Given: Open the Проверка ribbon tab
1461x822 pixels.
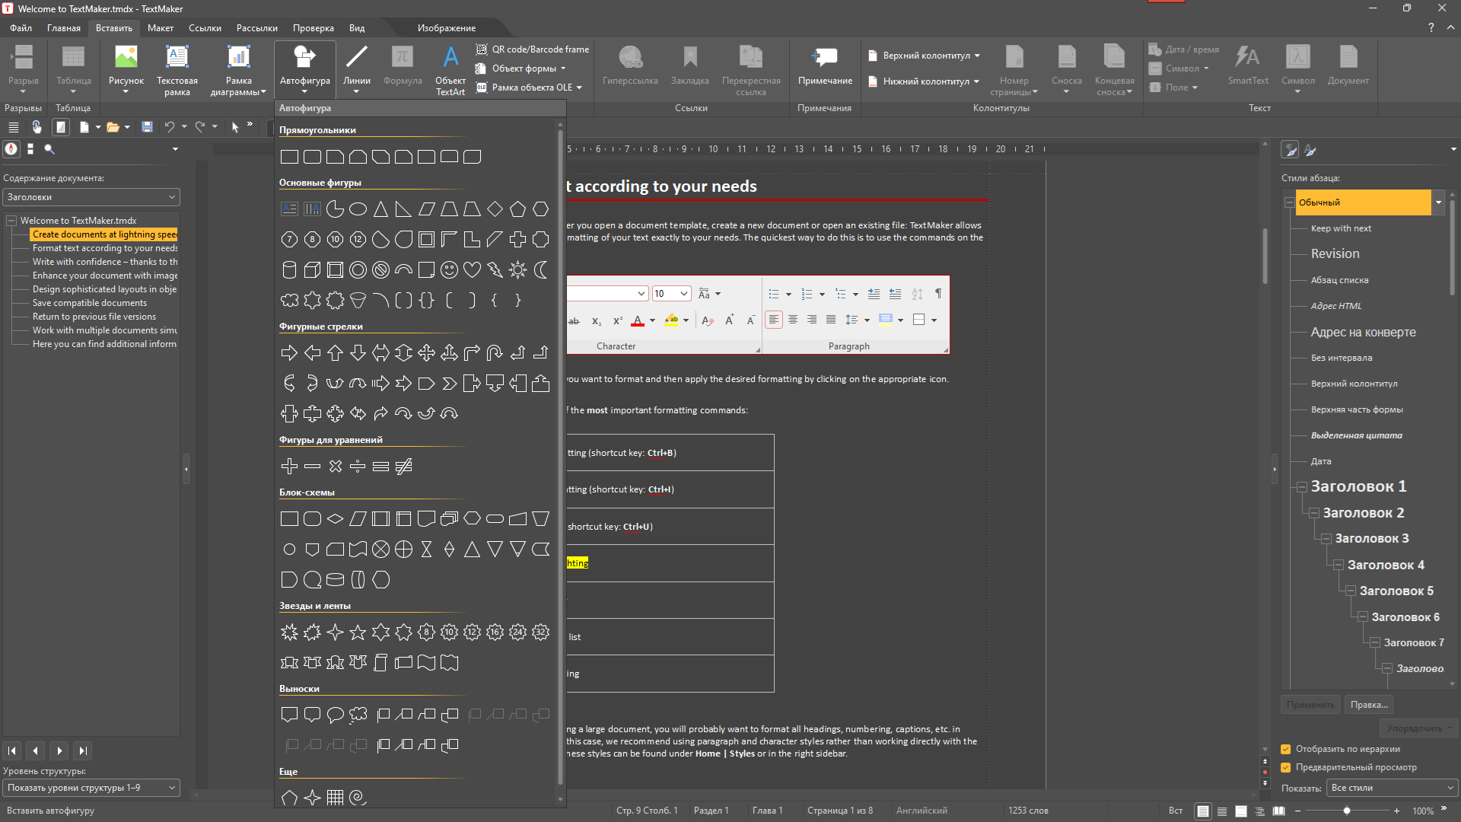Looking at the screenshot, I should tap(314, 28).
